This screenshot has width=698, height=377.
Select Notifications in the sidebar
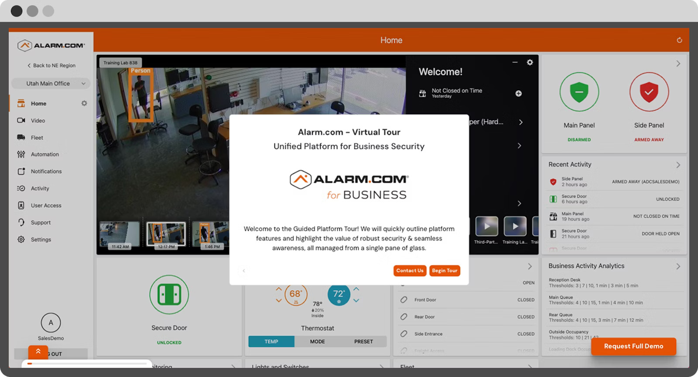click(x=46, y=171)
